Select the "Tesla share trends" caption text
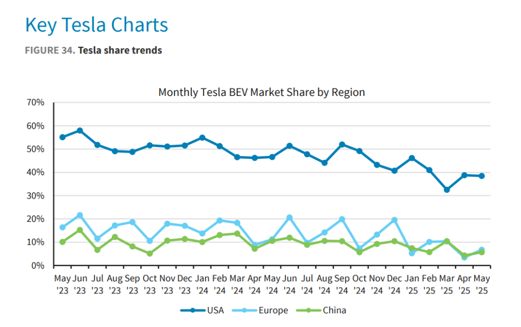Screen dimensions: 521x327 pos(120,50)
